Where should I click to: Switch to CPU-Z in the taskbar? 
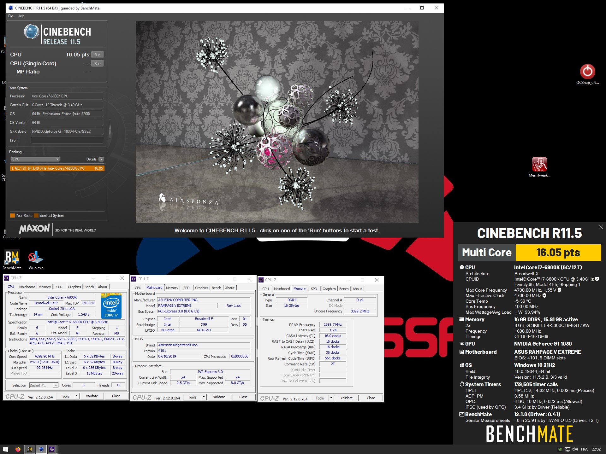click(x=52, y=449)
